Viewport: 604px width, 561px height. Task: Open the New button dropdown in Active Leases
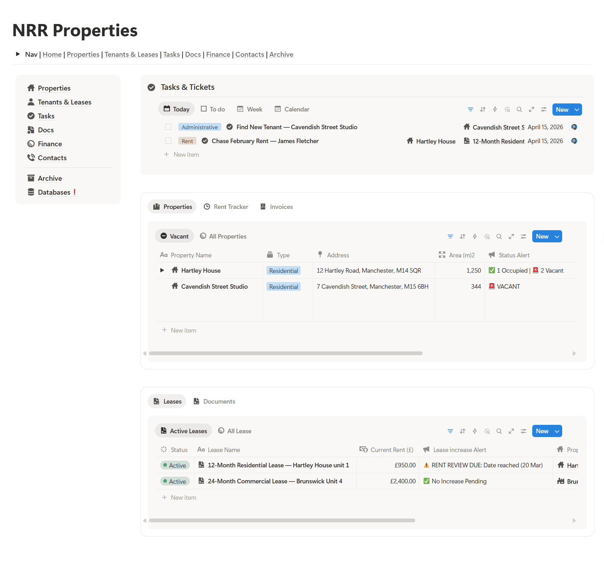click(x=556, y=431)
